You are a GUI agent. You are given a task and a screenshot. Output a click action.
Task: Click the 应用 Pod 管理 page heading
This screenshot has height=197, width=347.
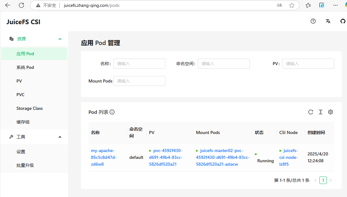tap(101, 43)
